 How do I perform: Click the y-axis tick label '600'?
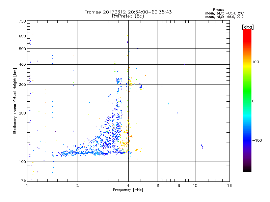23,36
